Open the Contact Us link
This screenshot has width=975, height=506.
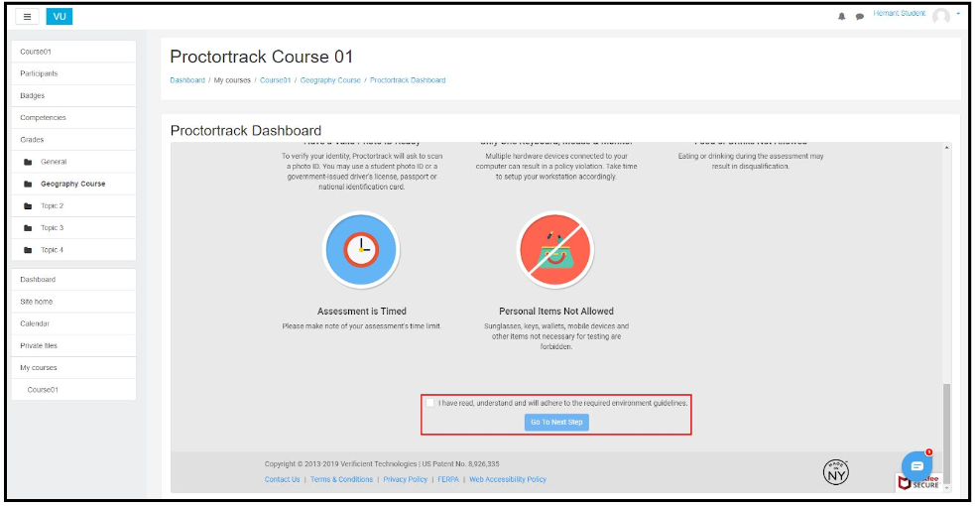pyautogui.click(x=282, y=479)
